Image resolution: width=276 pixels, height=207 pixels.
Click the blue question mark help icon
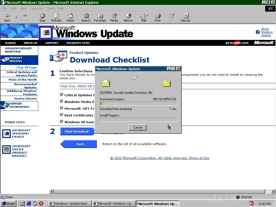[258, 32]
